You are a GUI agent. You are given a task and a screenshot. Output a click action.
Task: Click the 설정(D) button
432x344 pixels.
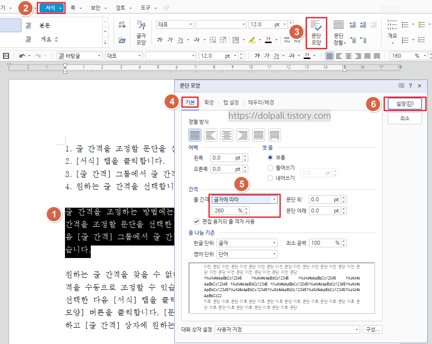[405, 104]
